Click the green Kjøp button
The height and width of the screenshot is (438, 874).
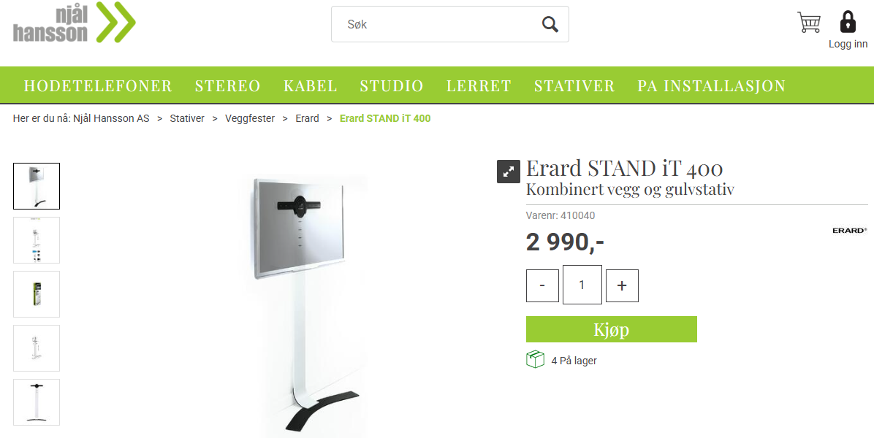click(x=612, y=329)
